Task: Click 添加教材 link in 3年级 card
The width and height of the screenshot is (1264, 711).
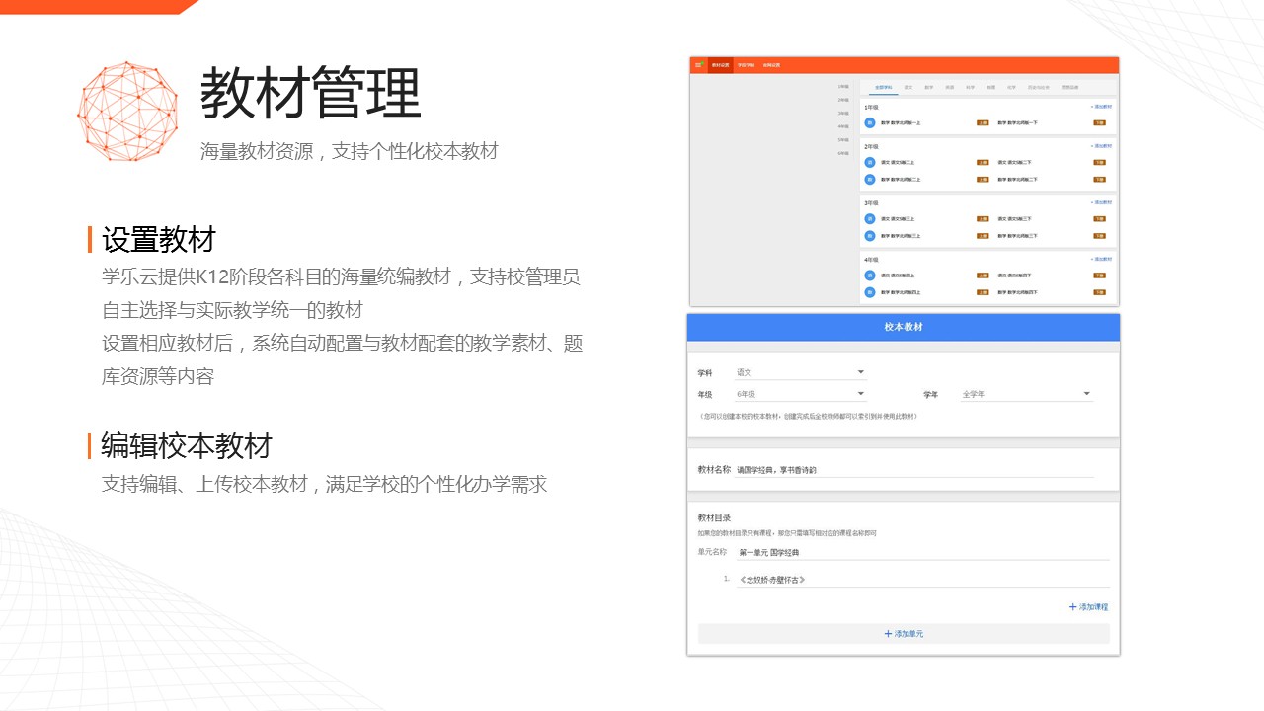Action: [x=1101, y=202]
